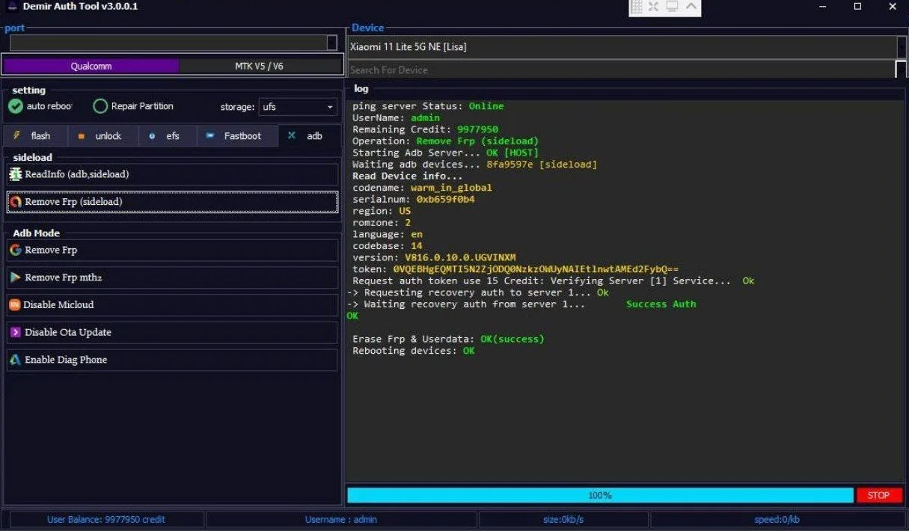Select the adb tab
The height and width of the screenshot is (531, 909).
coord(310,136)
